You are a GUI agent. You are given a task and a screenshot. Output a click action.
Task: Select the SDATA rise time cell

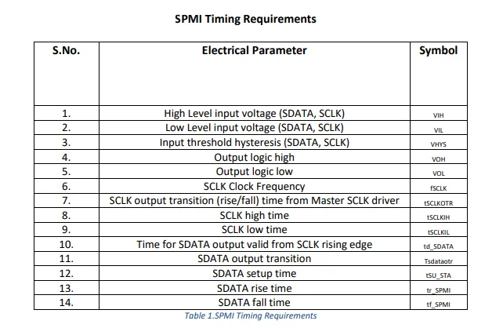click(255, 288)
